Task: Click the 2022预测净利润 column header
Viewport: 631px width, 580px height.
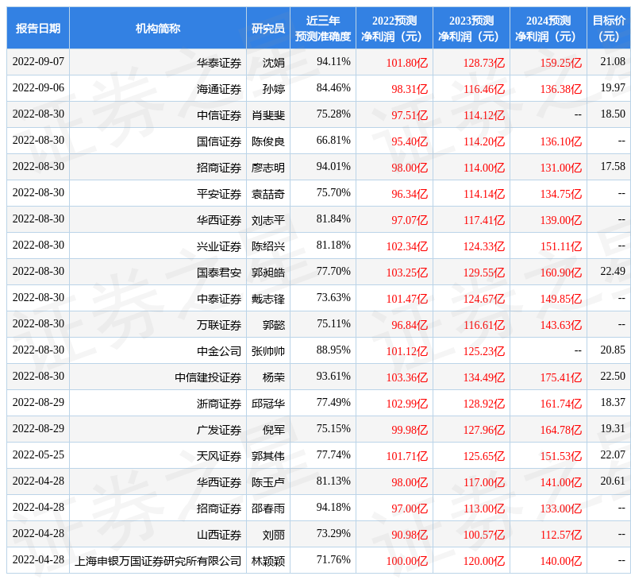Action: 394,28
